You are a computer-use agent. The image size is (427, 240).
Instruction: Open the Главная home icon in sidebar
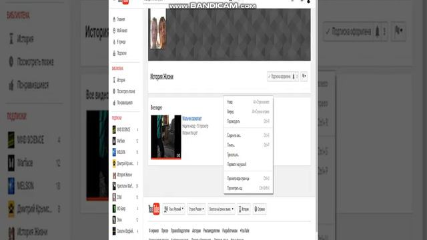click(114, 19)
